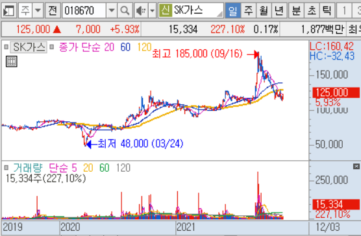
Task: Toggle the SK가스 price series checkbox
Action: (x=6, y=47)
